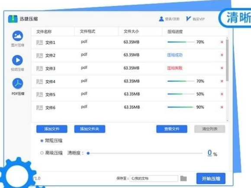
Task: Remove 文件1 with its red X
Action: (x=222, y=42)
